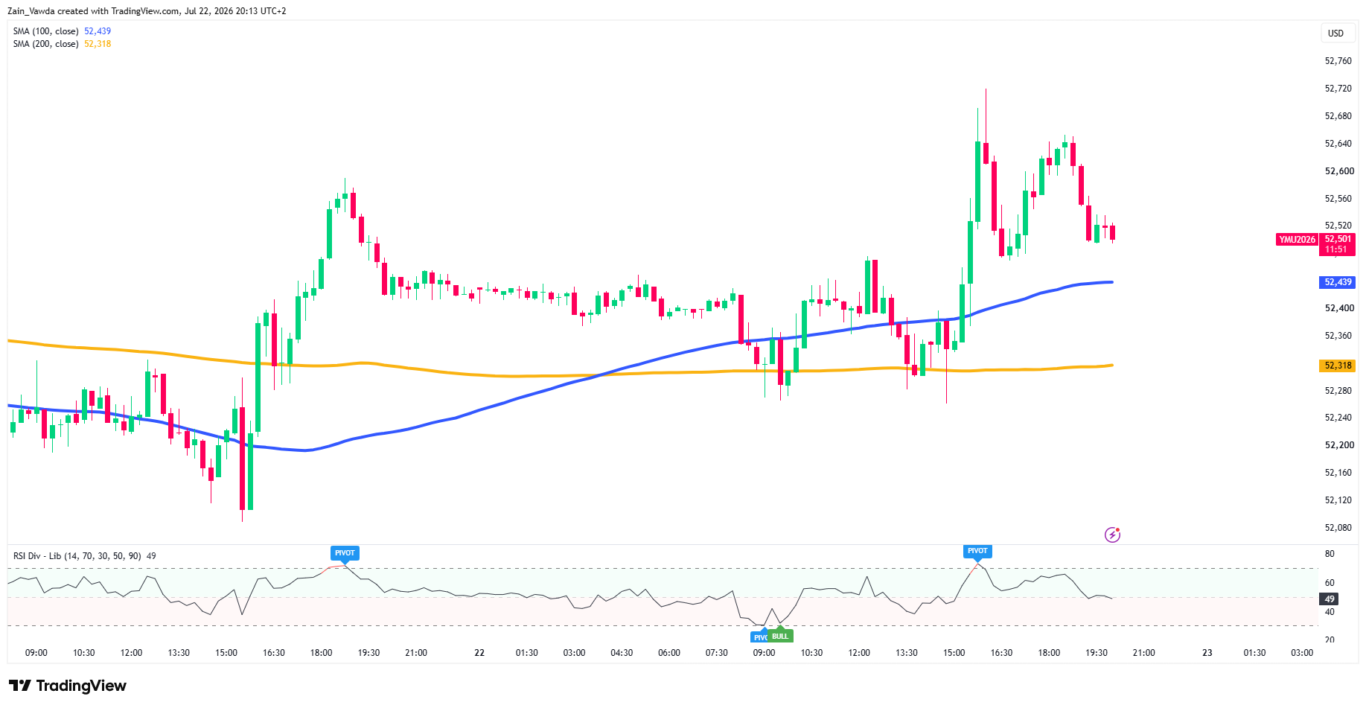Click the date label 23 on the time axis
The height and width of the screenshot is (708, 1366).
1207,653
